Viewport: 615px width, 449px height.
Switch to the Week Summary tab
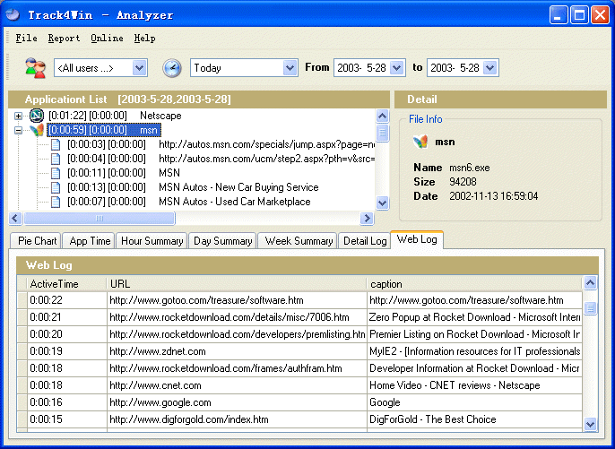click(298, 241)
